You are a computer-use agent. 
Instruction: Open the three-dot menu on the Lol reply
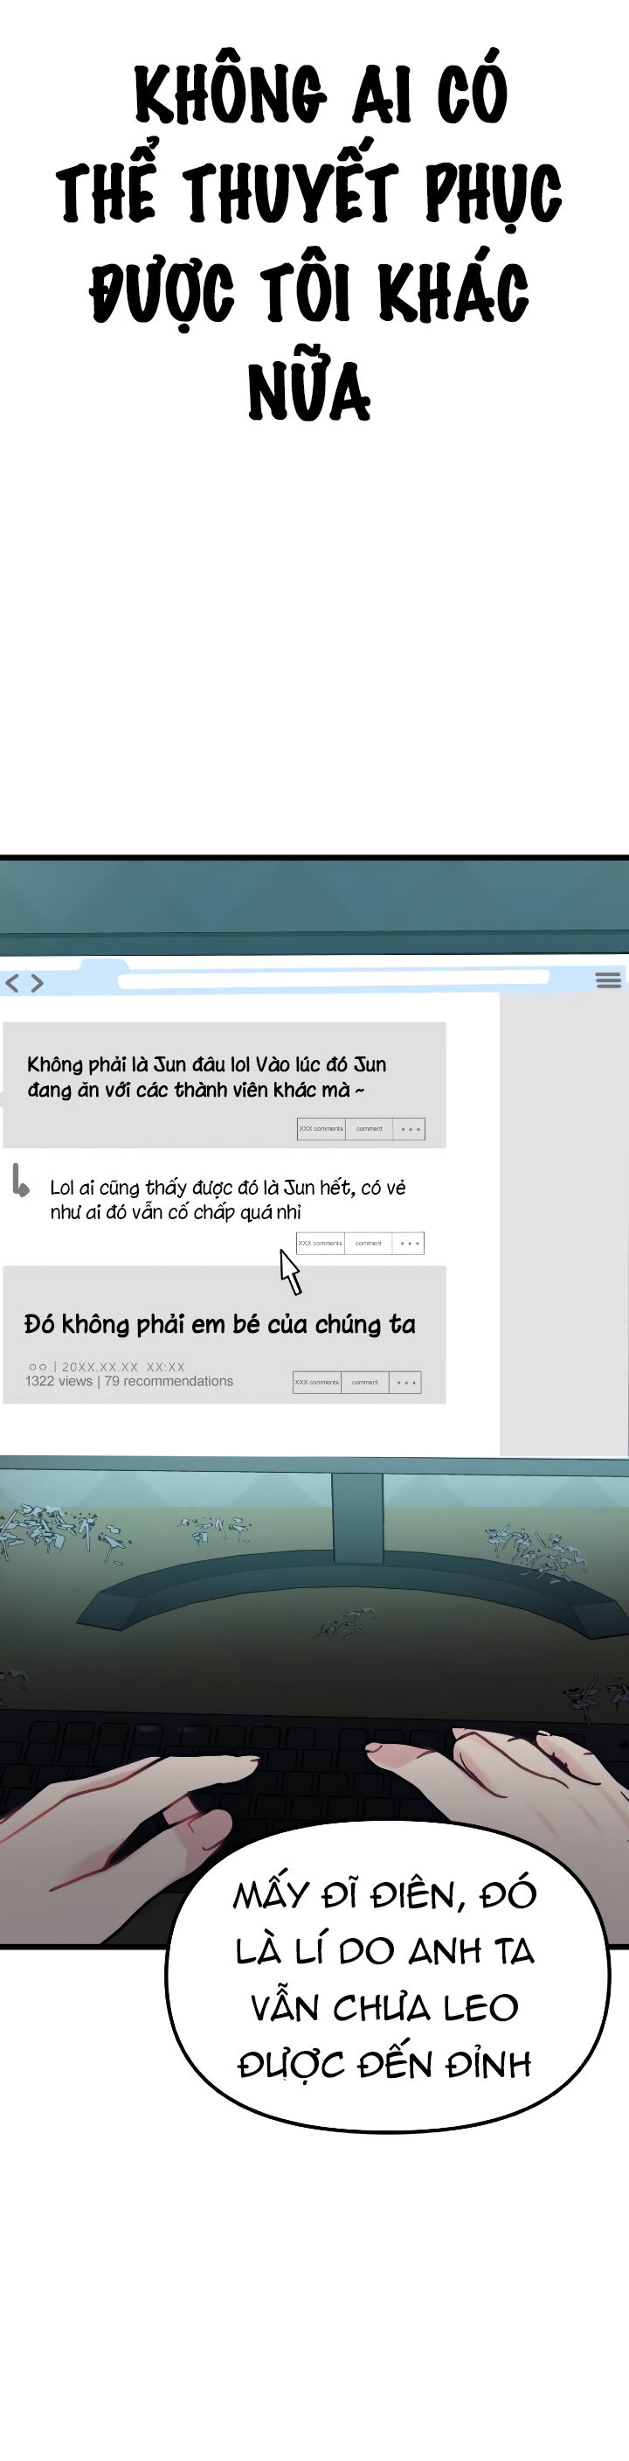pos(409,1244)
